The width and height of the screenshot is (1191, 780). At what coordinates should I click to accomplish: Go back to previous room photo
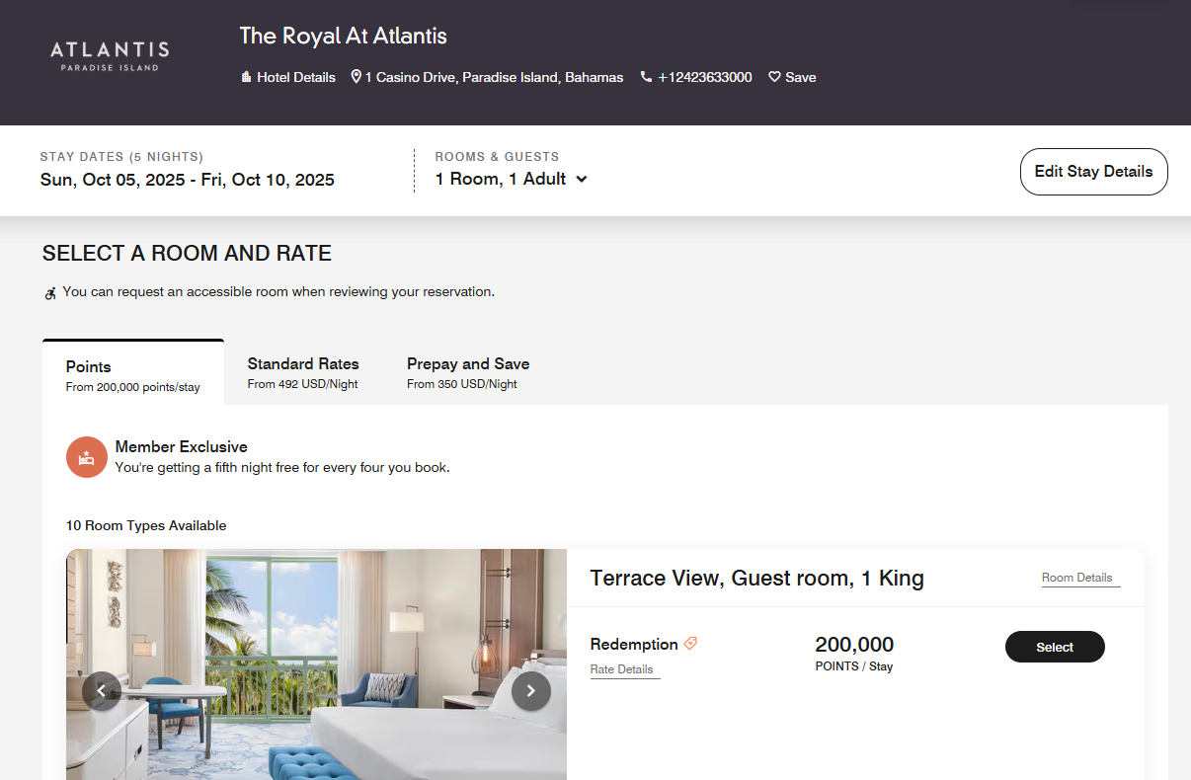tap(102, 691)
